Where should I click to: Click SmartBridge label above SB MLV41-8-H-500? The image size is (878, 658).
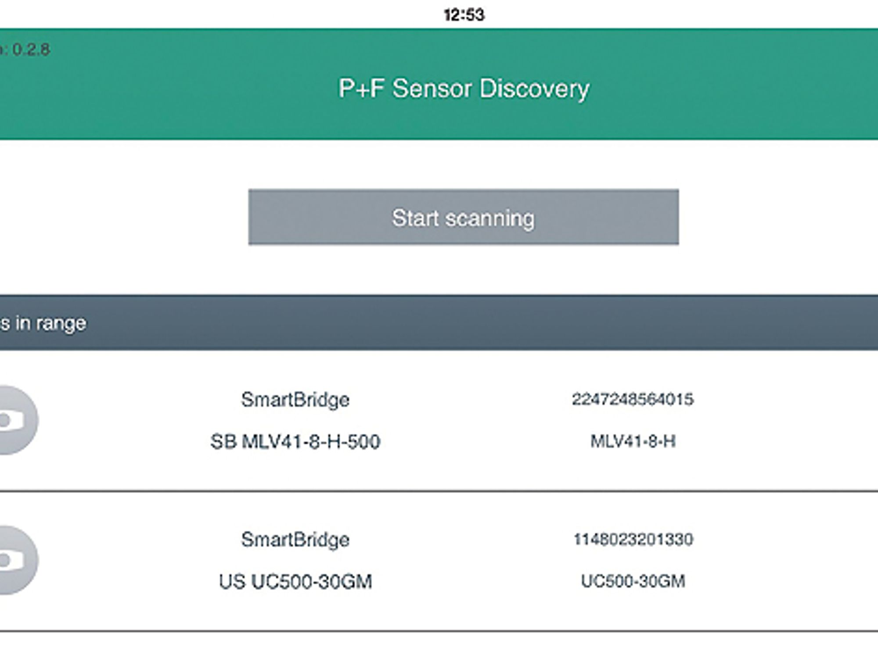(295, 400)
